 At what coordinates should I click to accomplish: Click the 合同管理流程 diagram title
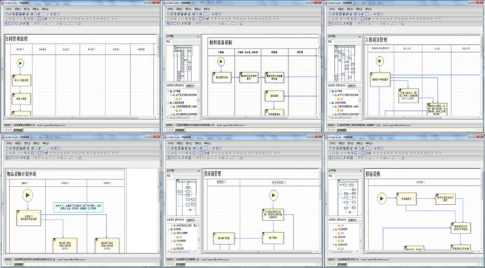click(x=16, y=39)
